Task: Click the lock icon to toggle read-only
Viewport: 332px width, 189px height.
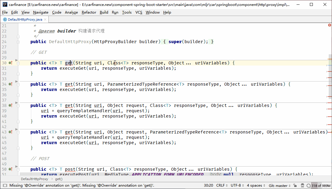Action: [x=295, y=185]
